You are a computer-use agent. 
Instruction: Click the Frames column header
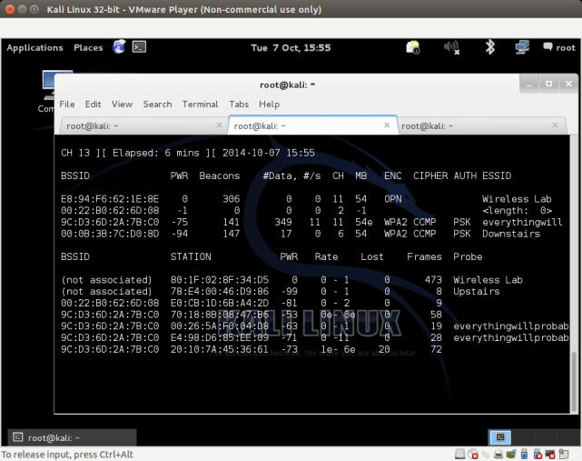(424, 256)
